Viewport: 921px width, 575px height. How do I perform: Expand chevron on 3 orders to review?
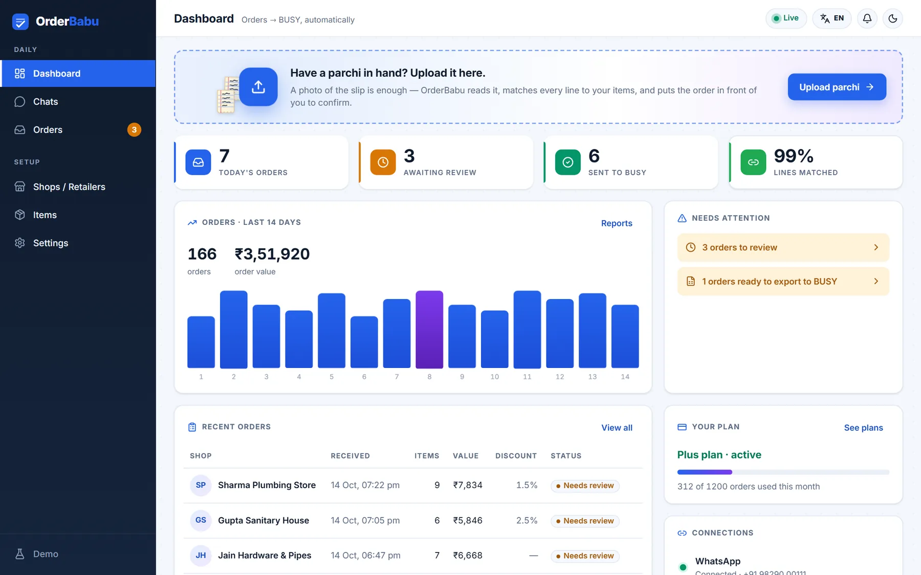pyautogui.click(x=876, y=247)
